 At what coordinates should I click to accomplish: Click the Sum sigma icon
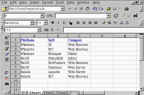tap(52, 30)
